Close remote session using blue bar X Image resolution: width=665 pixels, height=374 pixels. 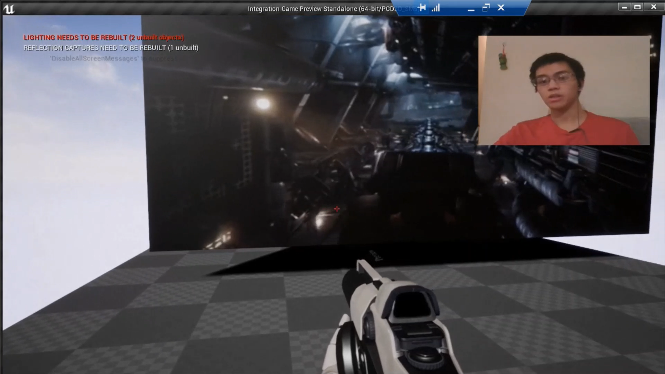(x=501, y=8)
